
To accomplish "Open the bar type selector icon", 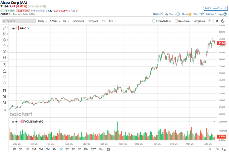I will tap(65, 21).
